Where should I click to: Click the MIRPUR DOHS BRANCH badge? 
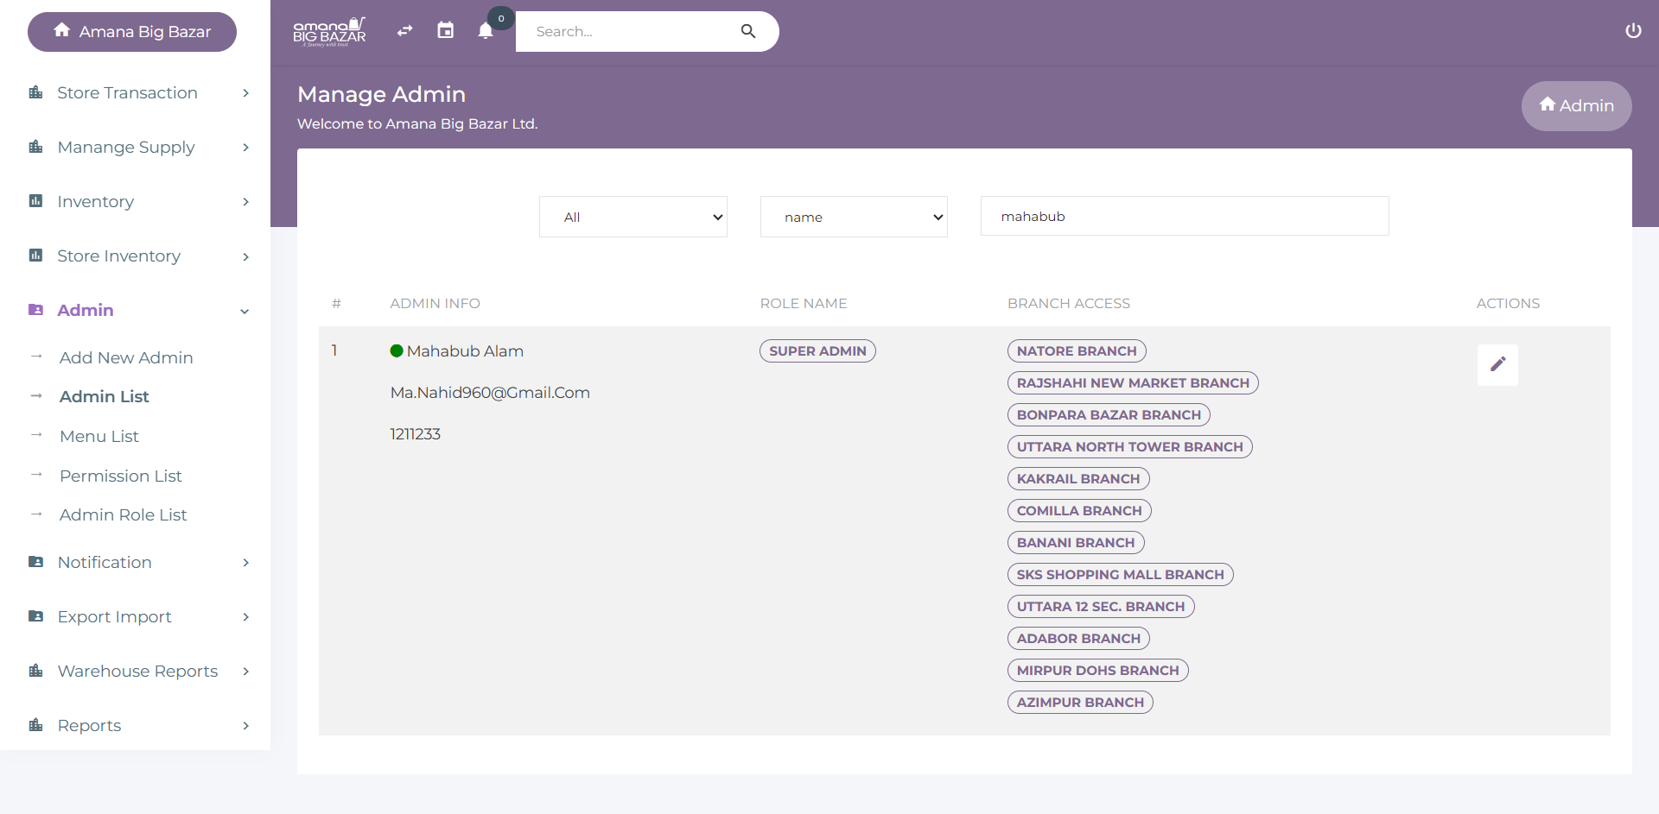click(1097, 670)
